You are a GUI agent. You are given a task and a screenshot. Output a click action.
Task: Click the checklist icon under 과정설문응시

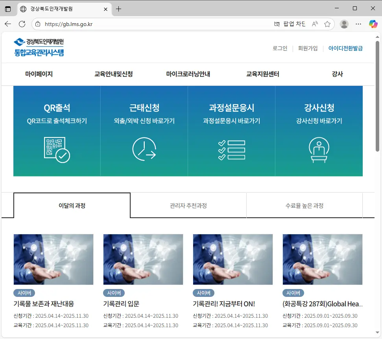pos(232,150)
